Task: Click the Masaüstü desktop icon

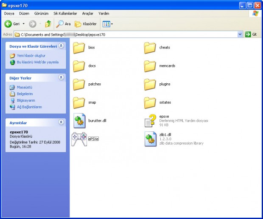Action: click(12, 87)
